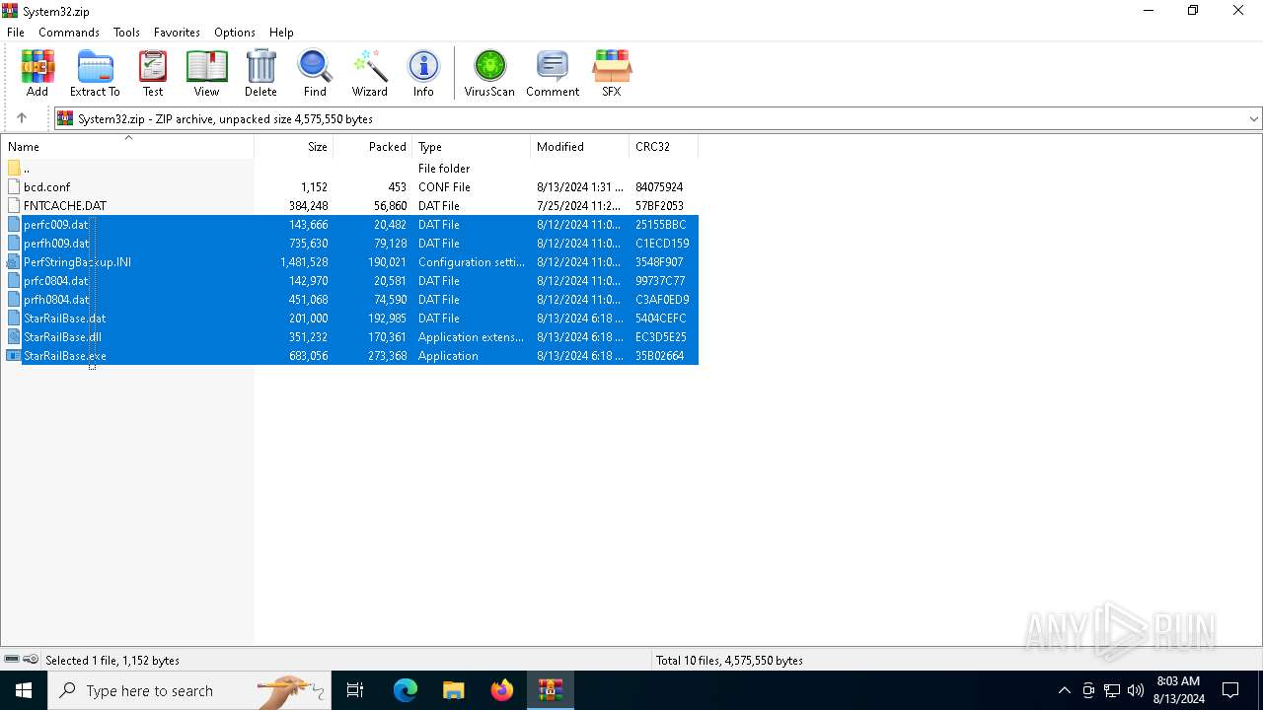The width and height of the screenshot is (1263, 710).
Task: Open the File menu
Action: [16, 33]
